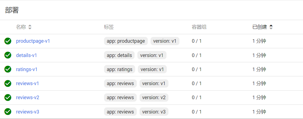Click green status checkmark for reviews-v3
This screenshot has width=303, height=119.
pyautogui.click(x=8, y=112)
